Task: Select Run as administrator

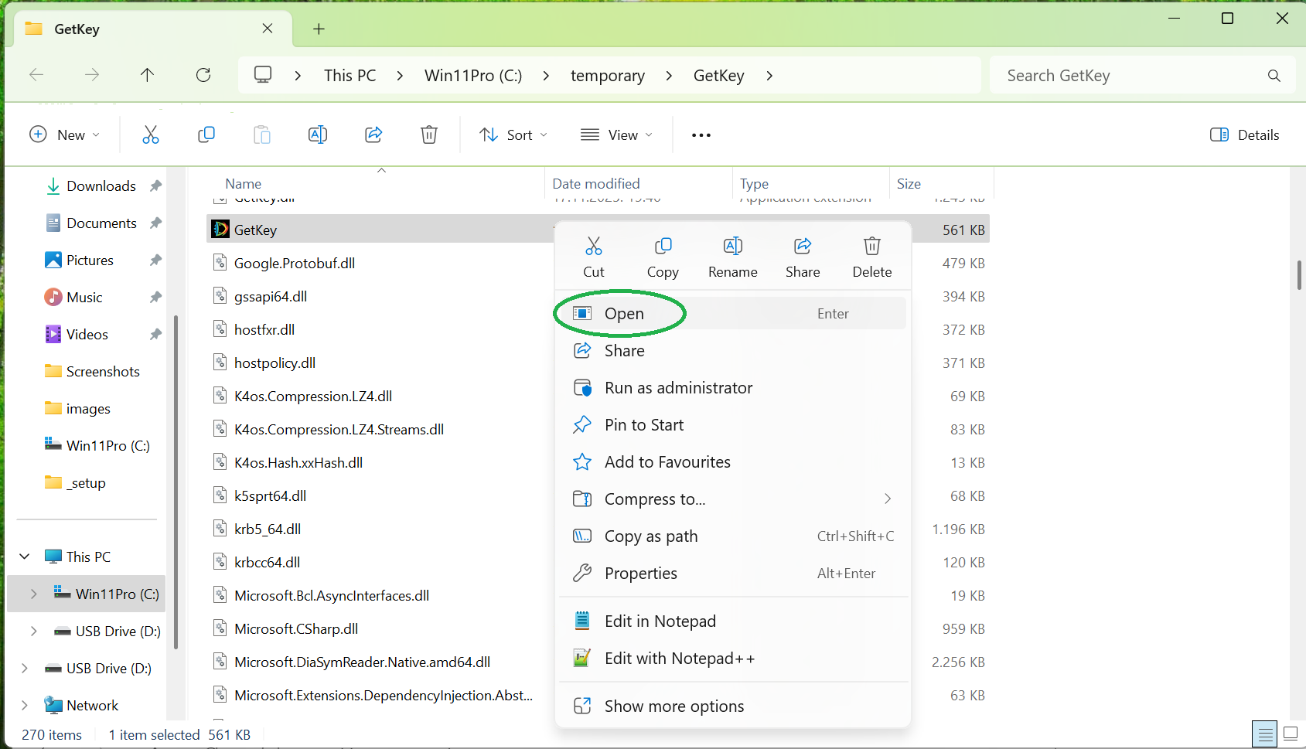Action: pos(677,388)
